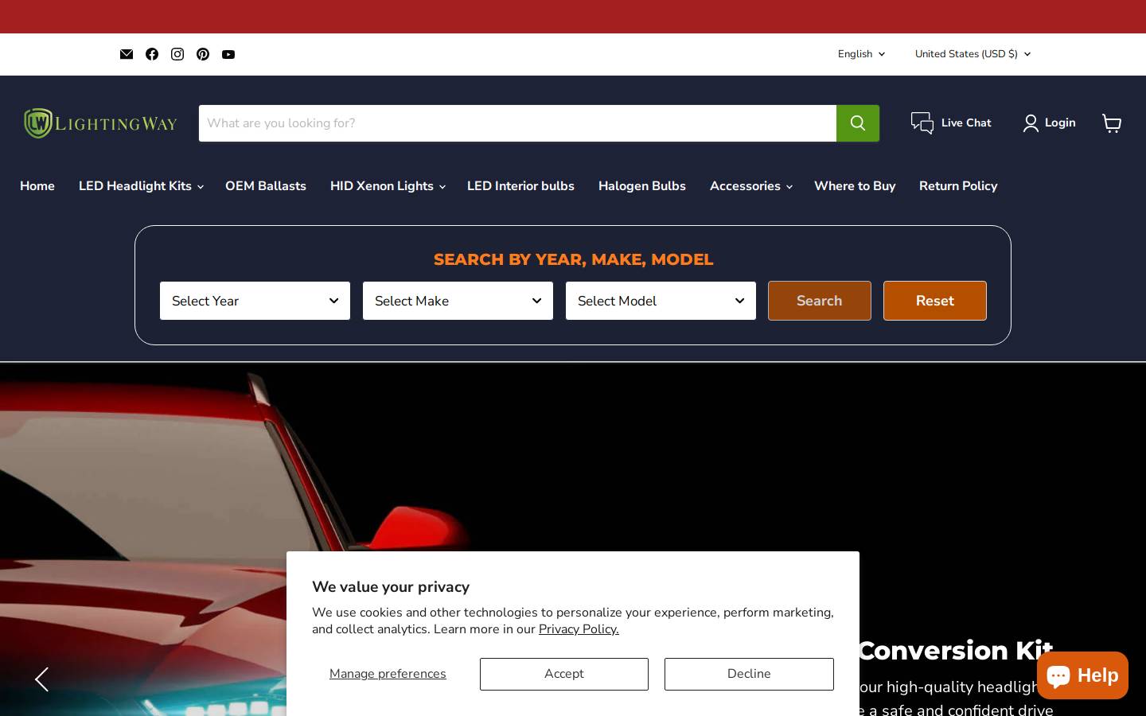Click the green search magnifier button
The width and height of the screenshot is (1146, 716).
858,123
